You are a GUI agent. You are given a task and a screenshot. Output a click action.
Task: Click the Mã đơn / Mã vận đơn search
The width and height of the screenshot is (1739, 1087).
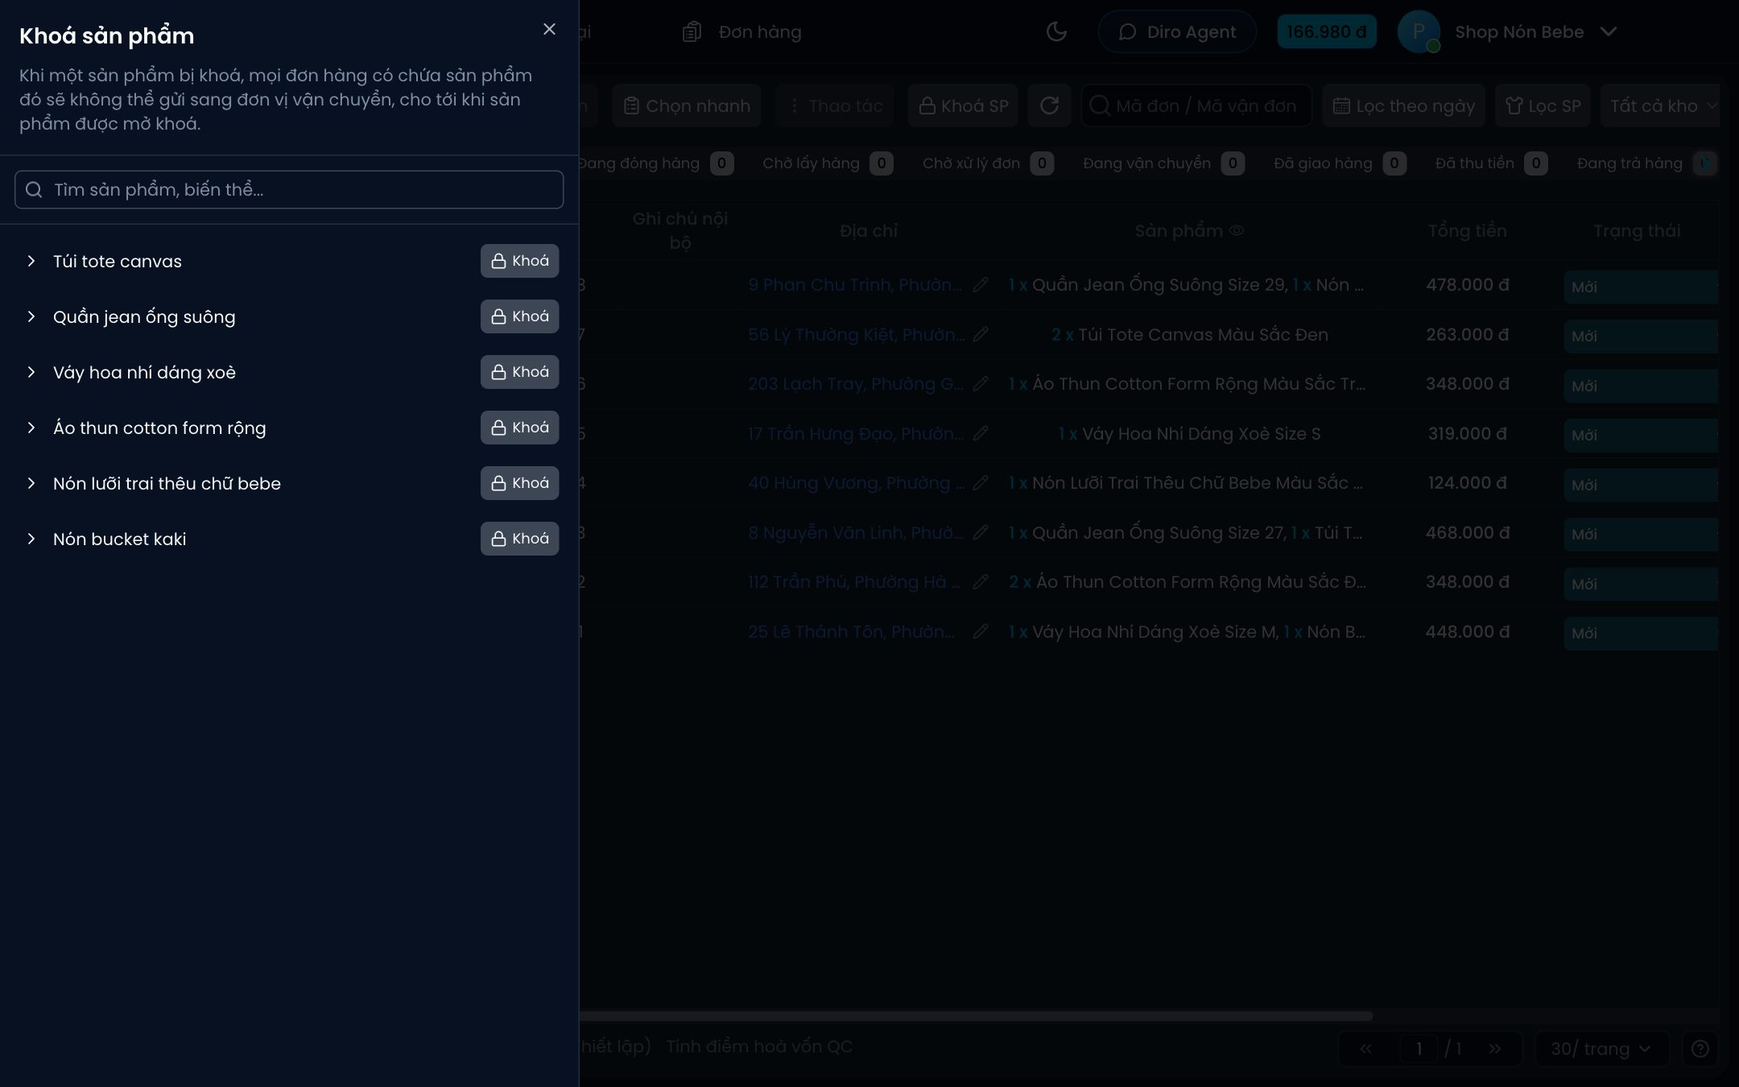coord(1196,105)
